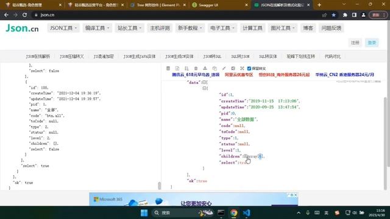The width and height of the screenshot is (390, 219).
Task: Open the Chrome profile avatar icon
Action: pyautogui.click(x=363, y=15)
